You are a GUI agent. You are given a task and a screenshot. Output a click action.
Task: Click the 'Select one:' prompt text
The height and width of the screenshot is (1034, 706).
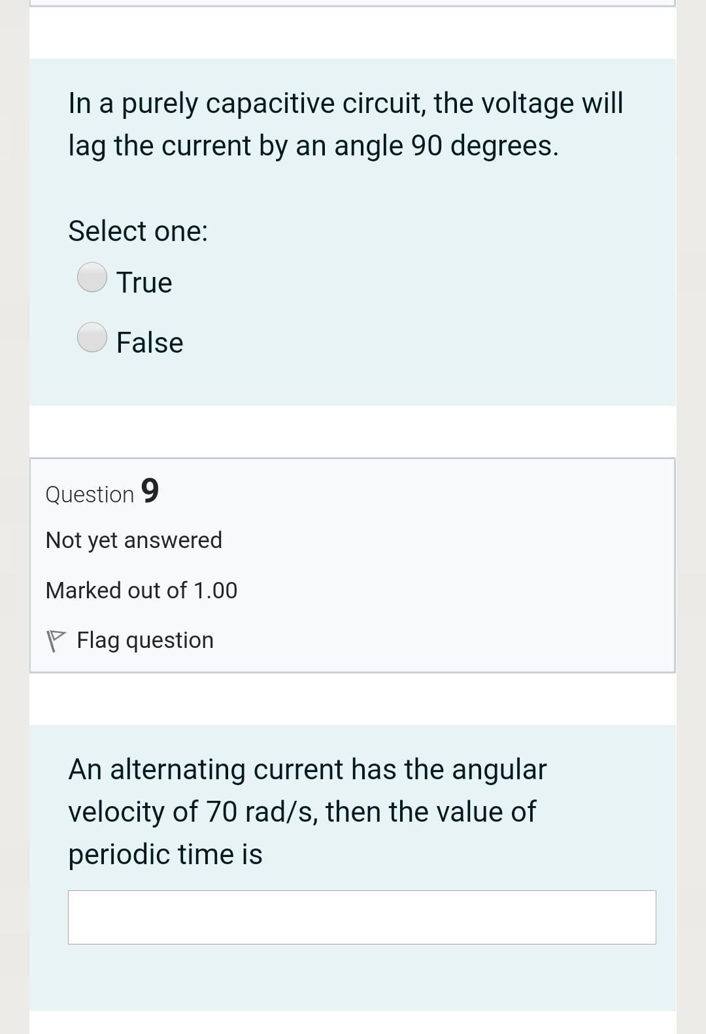pos(139,231)
